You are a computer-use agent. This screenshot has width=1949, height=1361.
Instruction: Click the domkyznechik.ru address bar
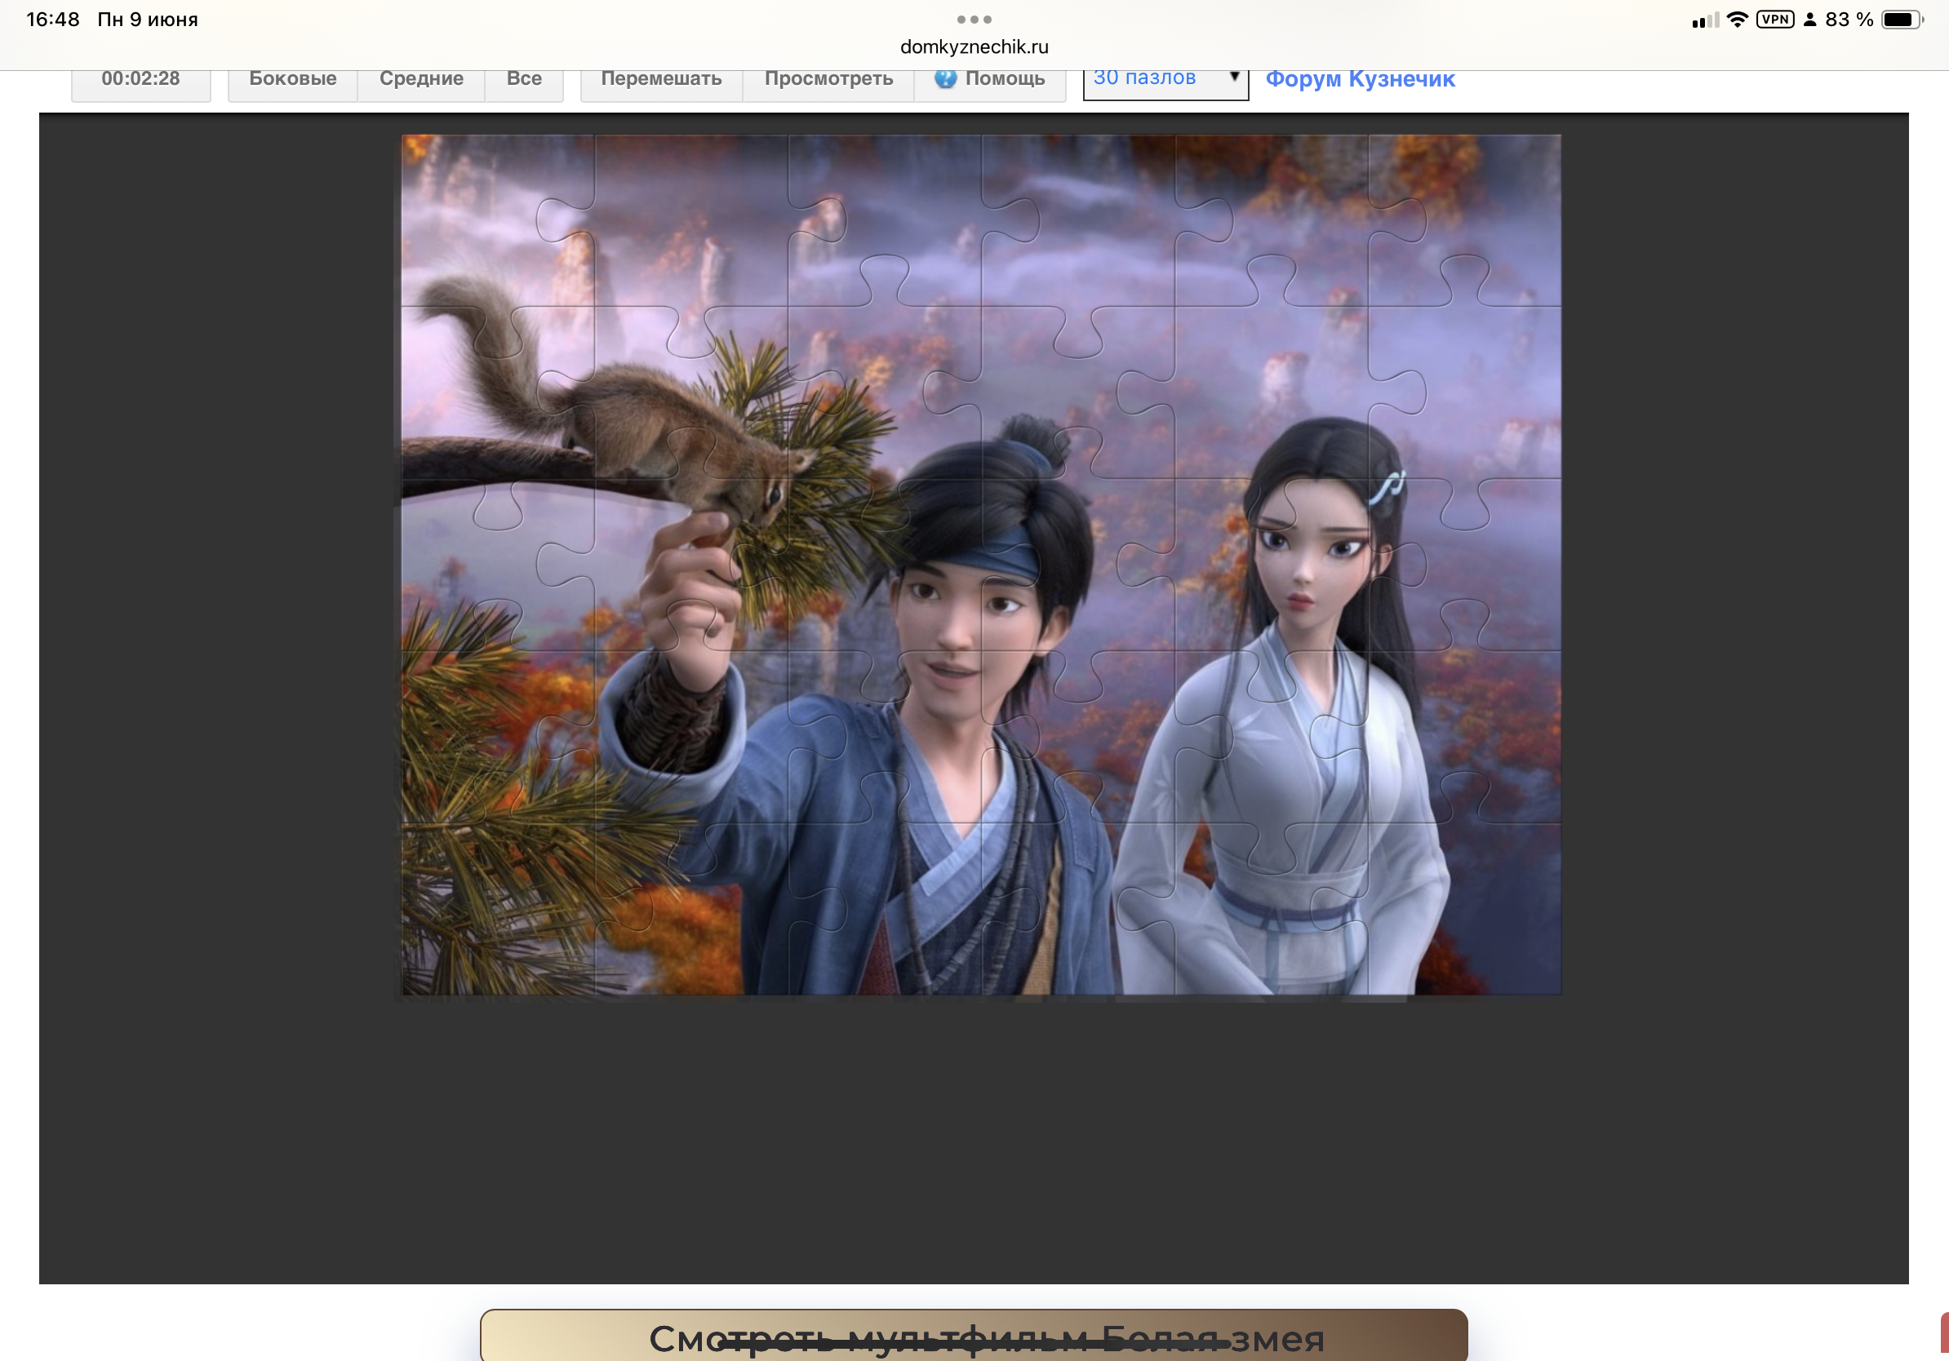click(974, 47)
